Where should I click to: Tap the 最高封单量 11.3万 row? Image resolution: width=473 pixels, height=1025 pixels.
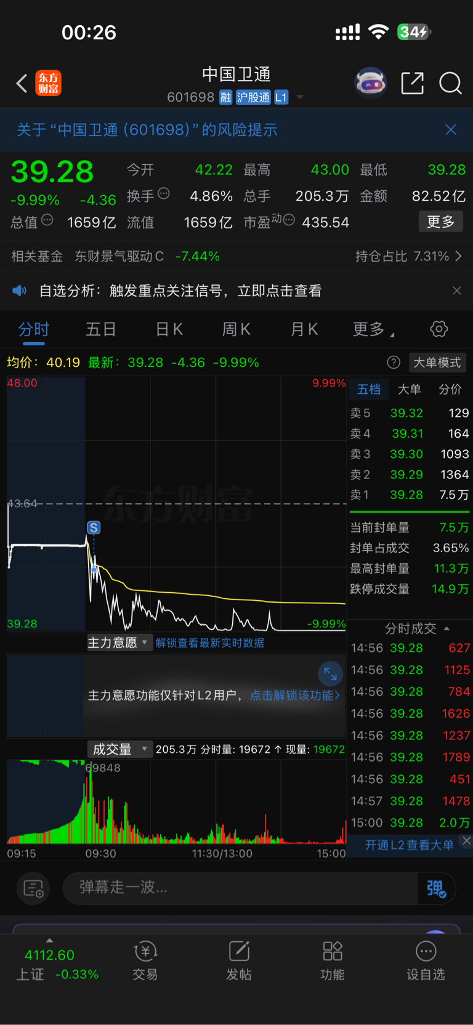[410, 568]
